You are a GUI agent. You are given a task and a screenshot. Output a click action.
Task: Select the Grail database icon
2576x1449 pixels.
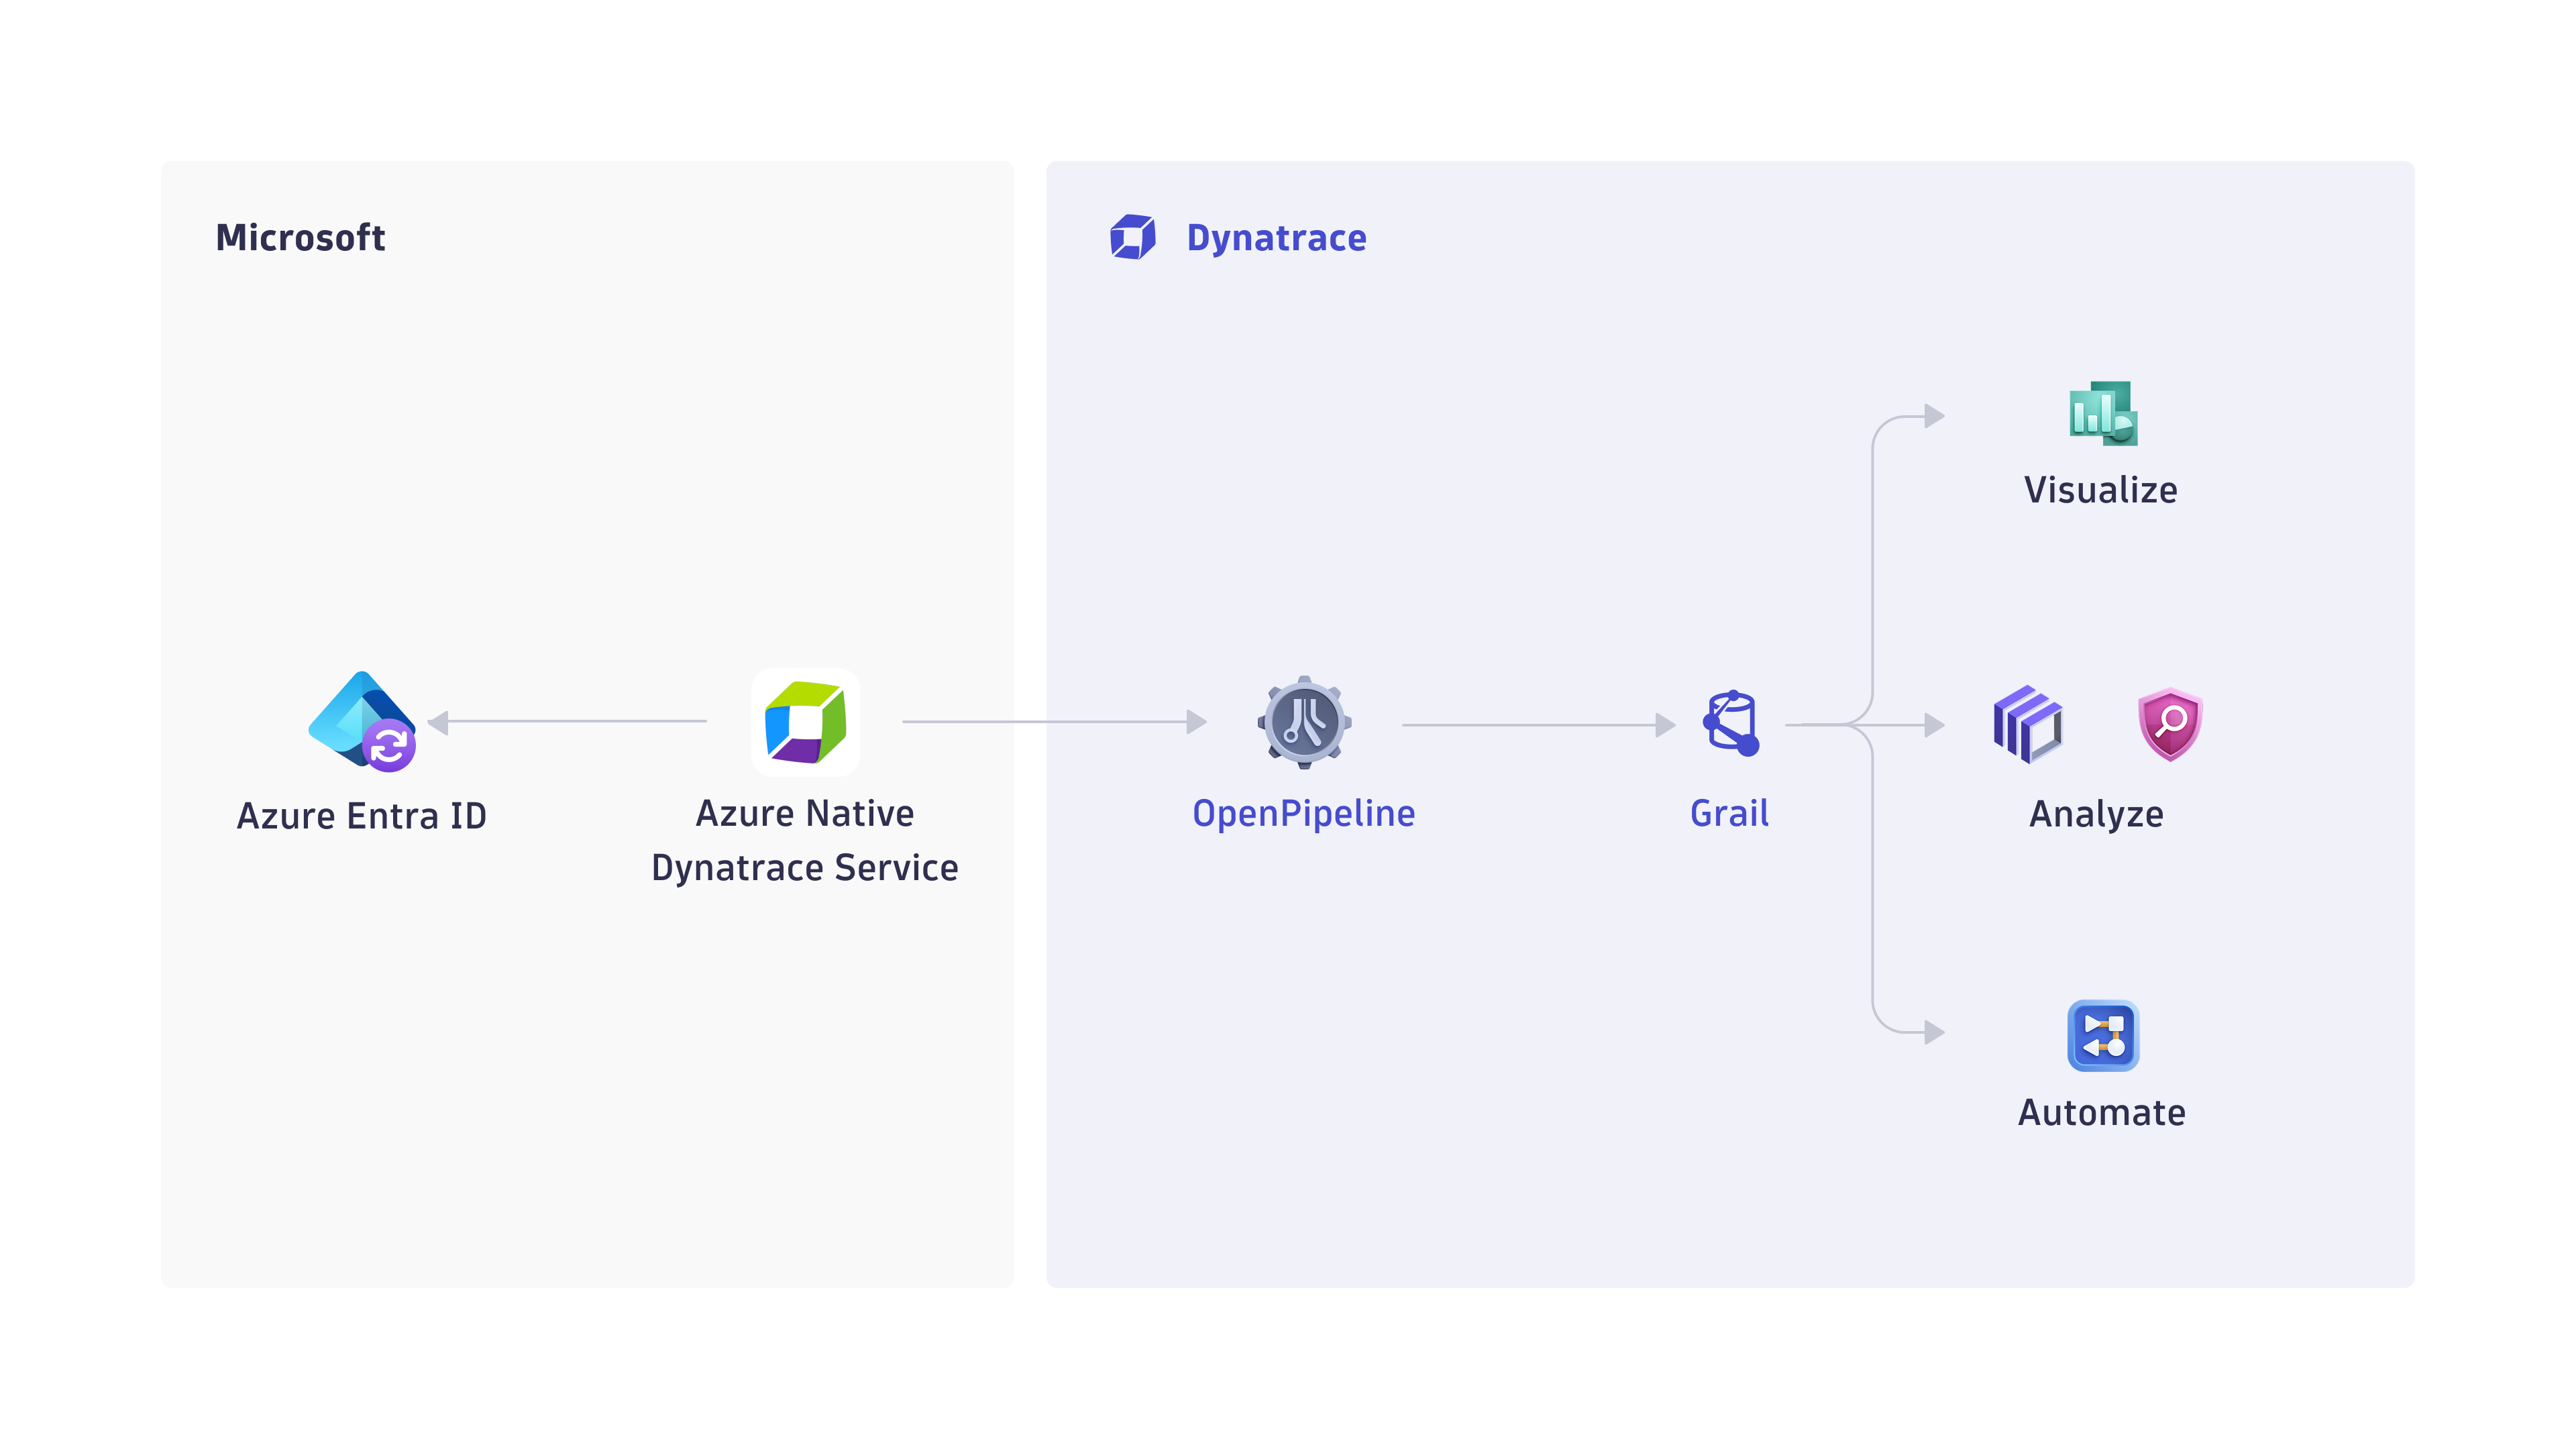pyautogui.click(x=1731, y=723)
